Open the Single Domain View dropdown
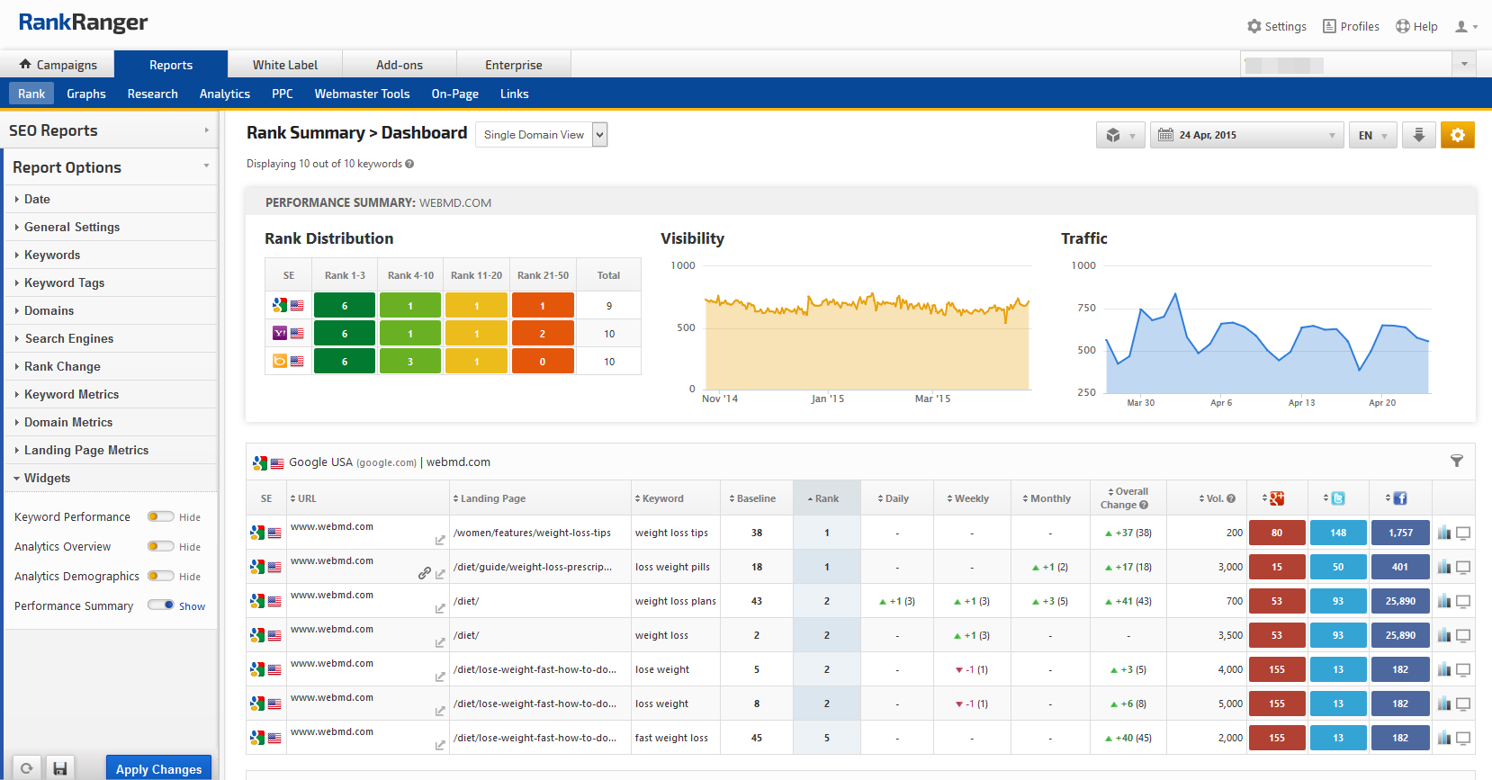The height and width of the screenshot is (780, 1492). tap(542, 135)
